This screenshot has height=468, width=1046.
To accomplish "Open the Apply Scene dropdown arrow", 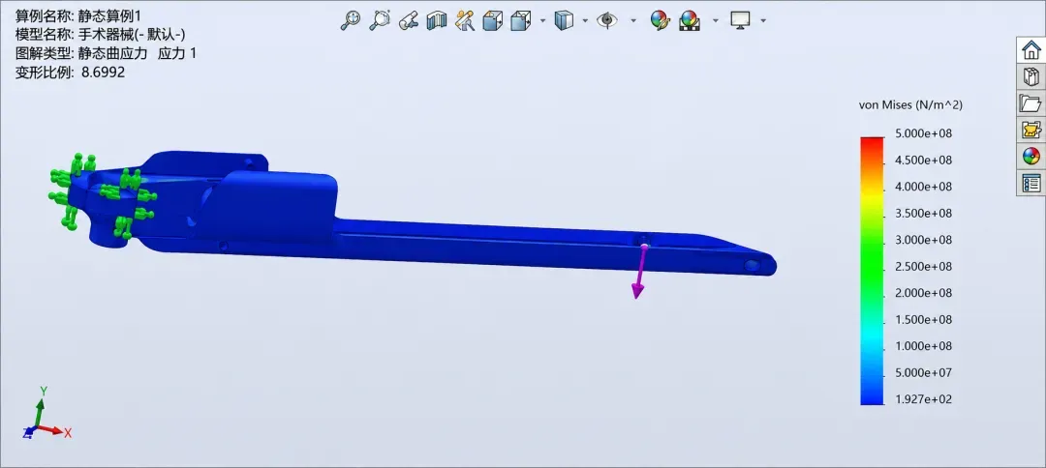I will point(716,20).
